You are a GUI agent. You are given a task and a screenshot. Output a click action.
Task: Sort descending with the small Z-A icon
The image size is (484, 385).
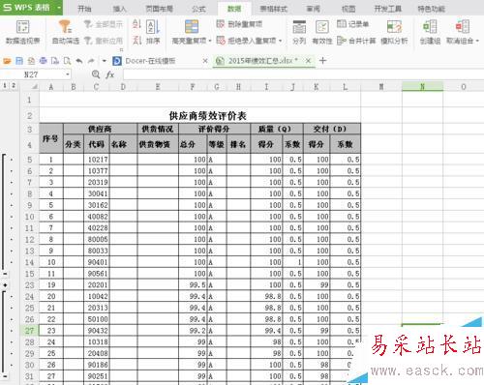136,41
